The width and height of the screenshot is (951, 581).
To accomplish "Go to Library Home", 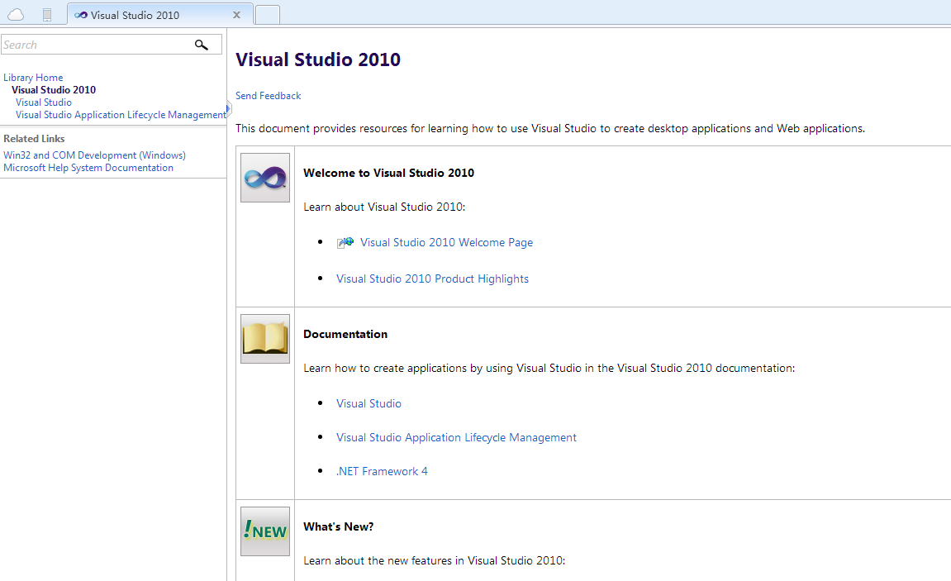I will click(x=33, y=78).
